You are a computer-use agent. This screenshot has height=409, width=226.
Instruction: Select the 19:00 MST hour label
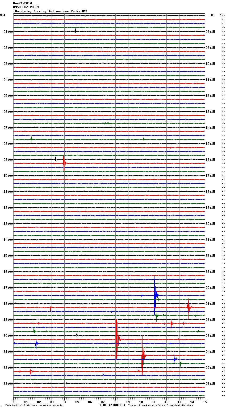tap(8, 320)
